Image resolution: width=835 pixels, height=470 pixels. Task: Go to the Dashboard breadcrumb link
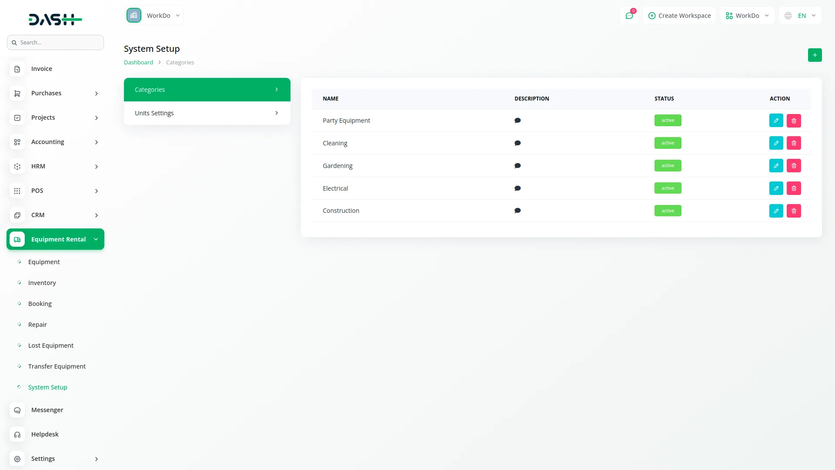138,62
